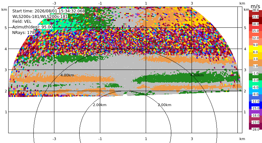Screen dimensions: 262x143
Task: Click the bottom axis tick label -3
Action: 54,139
